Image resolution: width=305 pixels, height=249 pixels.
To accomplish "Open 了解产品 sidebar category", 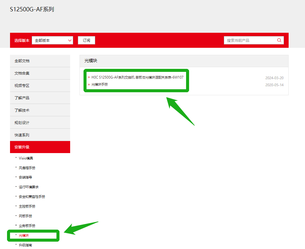I will coord(40,98).
